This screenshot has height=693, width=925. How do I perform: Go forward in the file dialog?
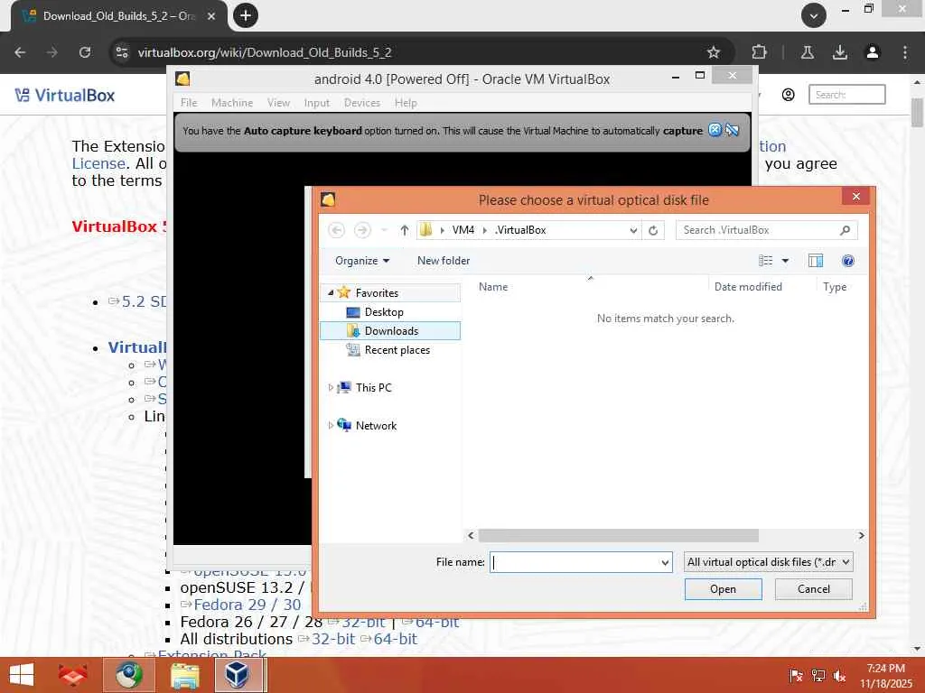coord(362,230)
